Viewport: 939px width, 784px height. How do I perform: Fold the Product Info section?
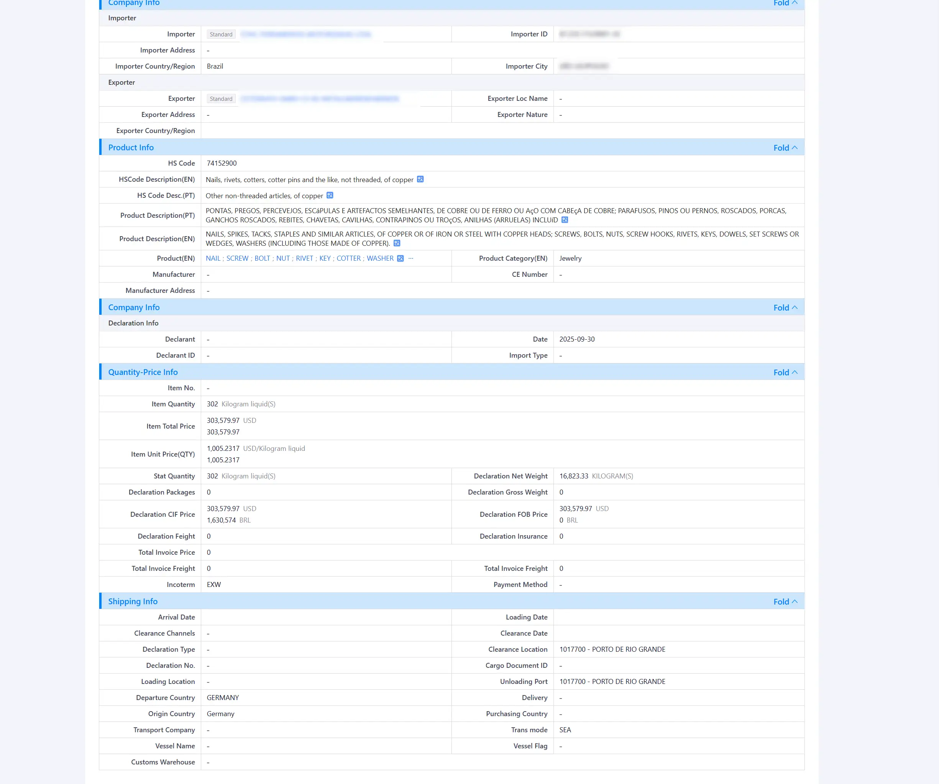point(785,148)
